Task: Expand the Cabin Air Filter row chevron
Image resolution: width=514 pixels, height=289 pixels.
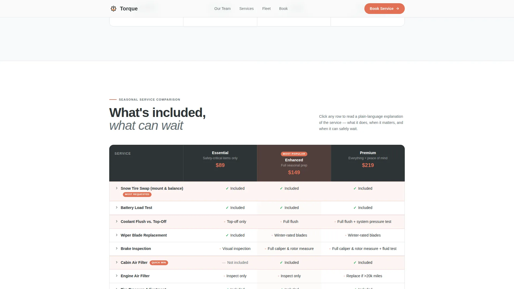Action: (x=117, y=263)
